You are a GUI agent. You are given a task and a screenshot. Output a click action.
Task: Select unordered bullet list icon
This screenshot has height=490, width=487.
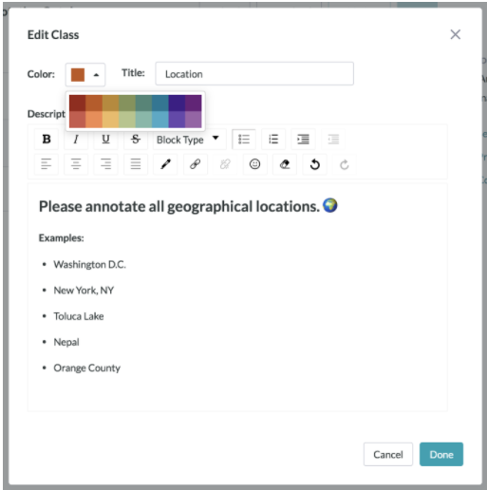click(x=244, y=139)
